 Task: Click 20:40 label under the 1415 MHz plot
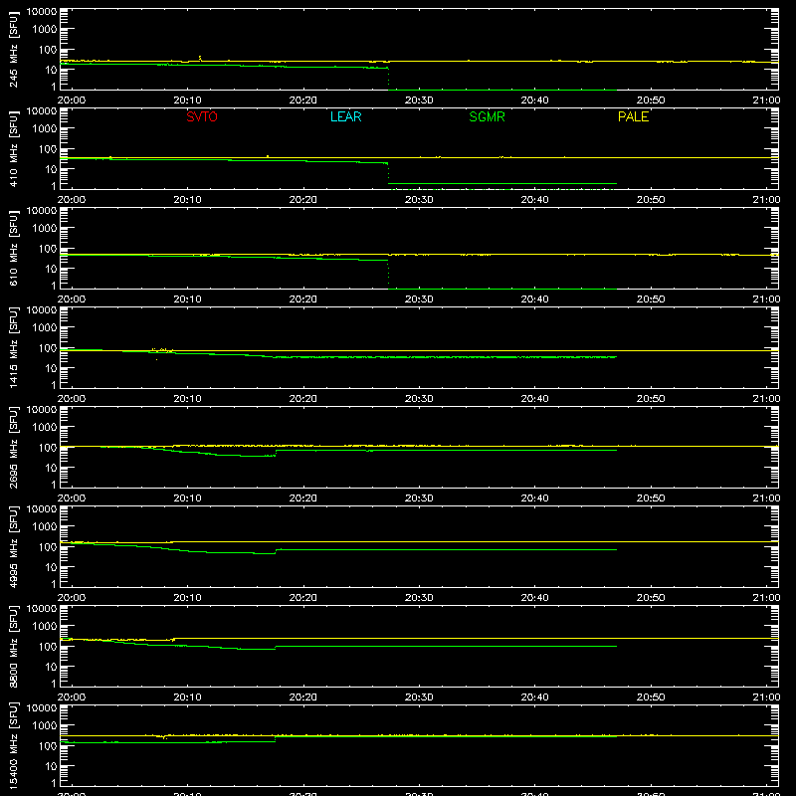pos(534,399)
